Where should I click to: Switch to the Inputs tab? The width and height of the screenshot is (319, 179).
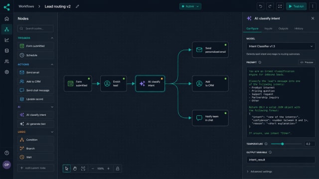(x=268, y=29)
